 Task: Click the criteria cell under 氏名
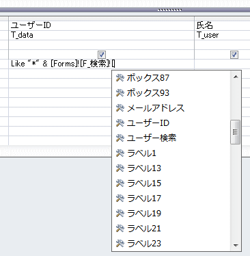click(x=222, y=64)
